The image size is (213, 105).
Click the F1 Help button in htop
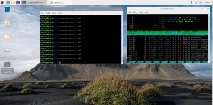click(x=131, y=62)
